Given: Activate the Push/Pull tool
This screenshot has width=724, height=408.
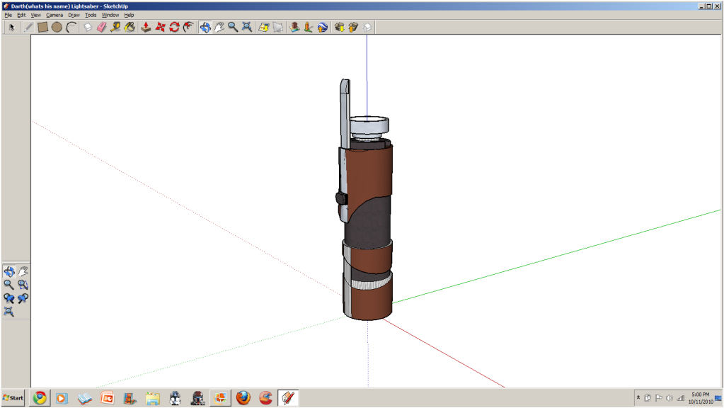Looking at the screenshot, I should coord(146,27).
